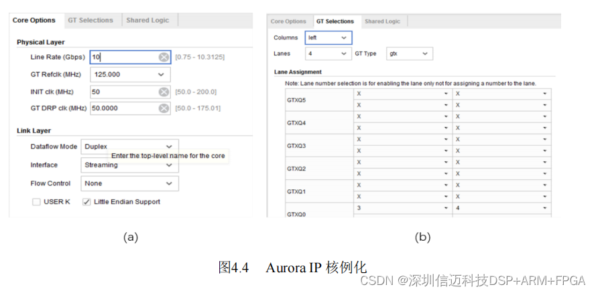Toggle Little Endian Support checkbox
Viewport: 596px width, 293px height.
point(86,202)
